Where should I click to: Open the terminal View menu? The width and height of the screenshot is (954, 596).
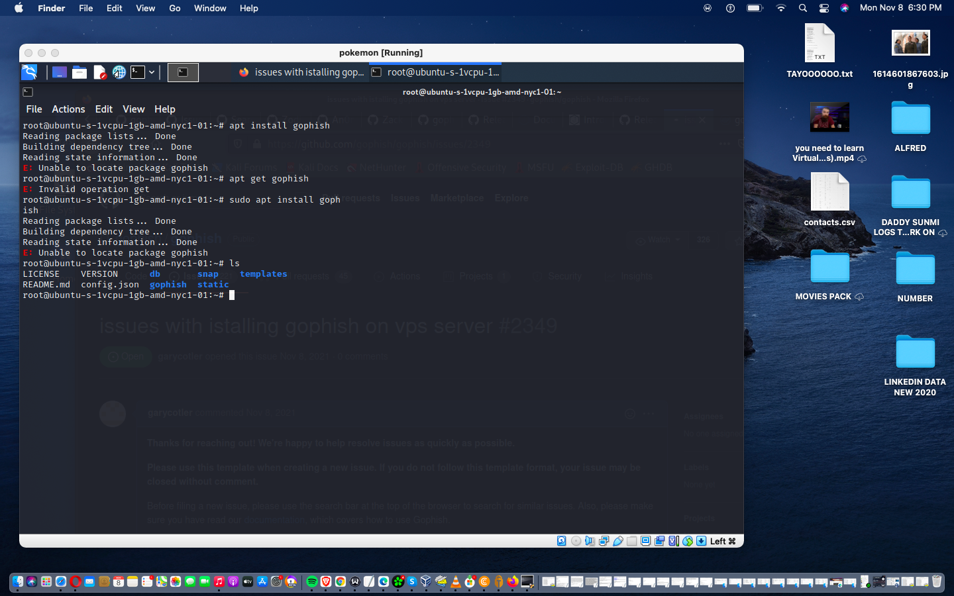point(133,109)
